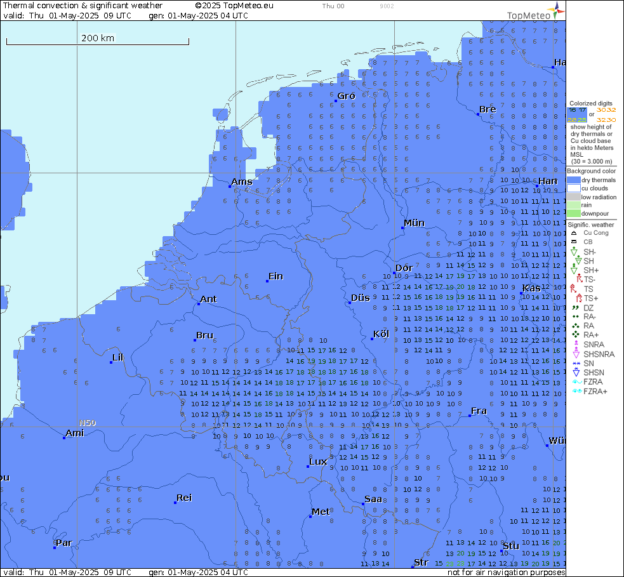
Task: Click the Strasbourg city marker
Action: 413,567
